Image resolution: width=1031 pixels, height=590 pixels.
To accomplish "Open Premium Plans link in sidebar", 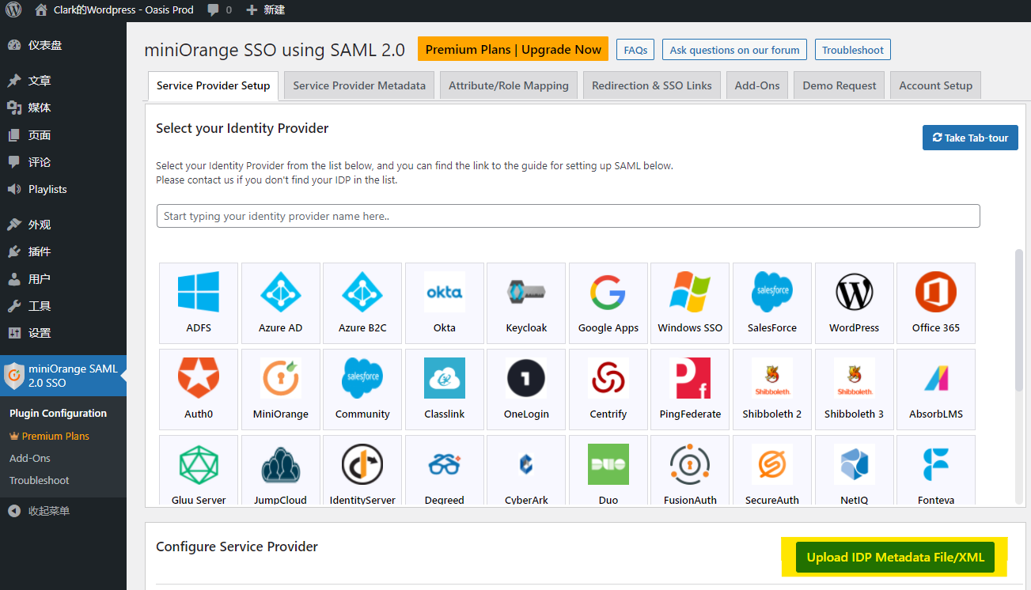I will [x=55, y=436].
